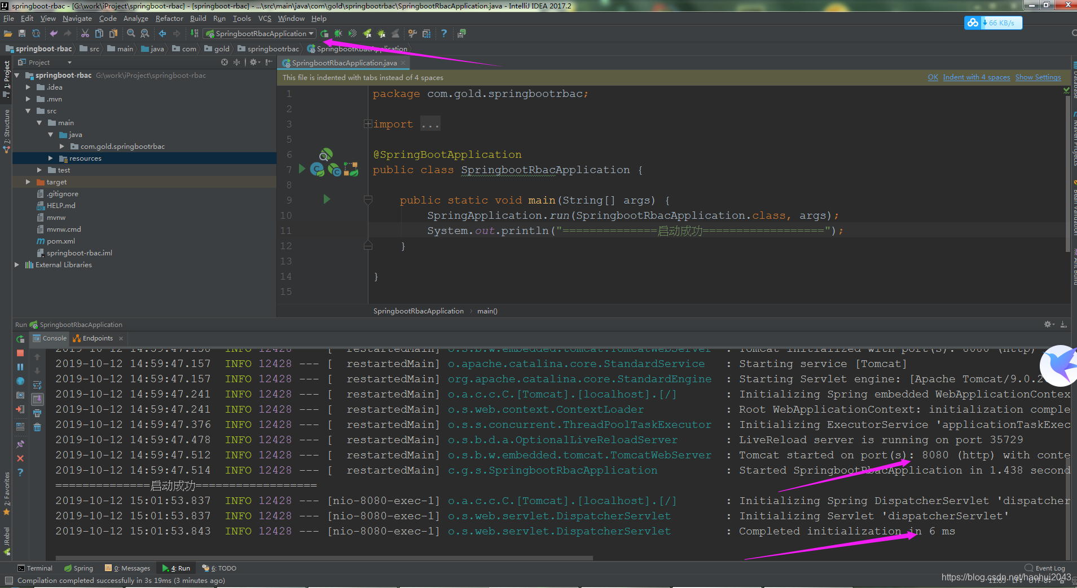Click Dump Threads camera icon
Image resolution: width=1077 pixels, height=588 pixels.
pyautogui.click(x=20, y=395)
